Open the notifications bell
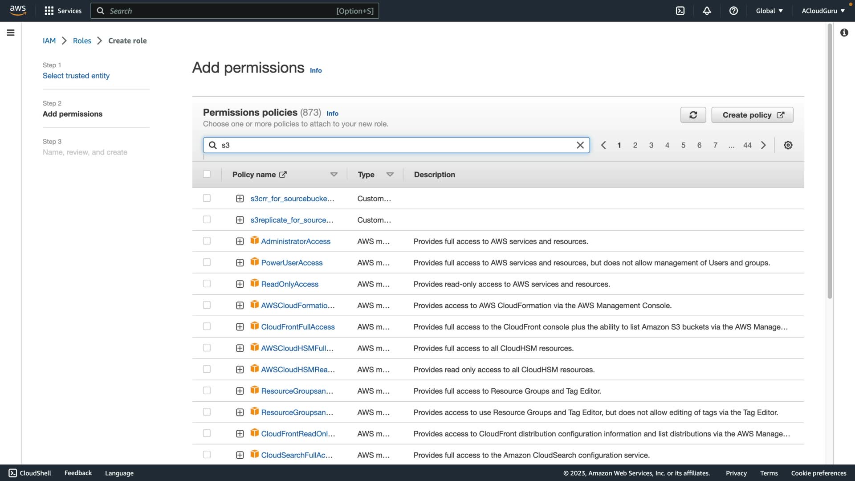This screenshot has height=481, width=855. 707,11
